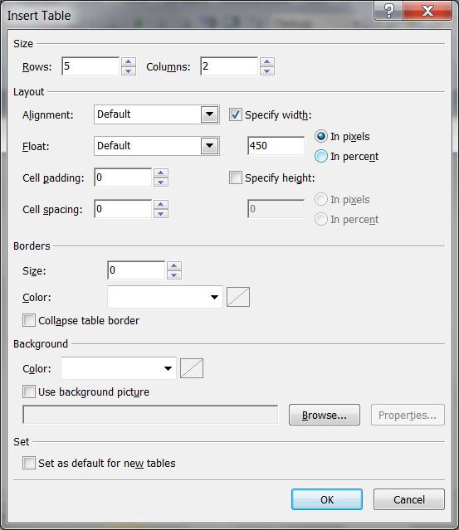Click the Columns decrease spinner arrow
Viewport: 459px width, 530px height.
coord(267,71)
